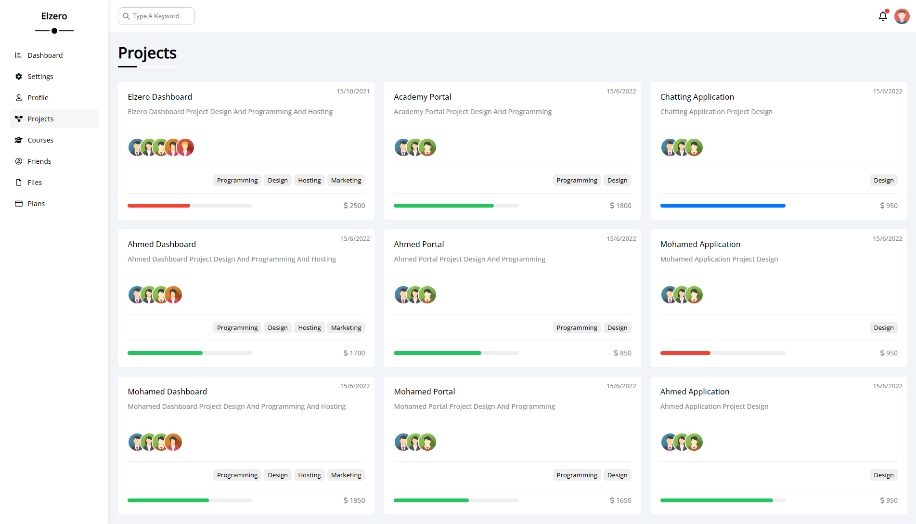Click the third team avatar on Mohamed Portal
Viewport: 916px width, 524px height.
[x=427, y=442]
